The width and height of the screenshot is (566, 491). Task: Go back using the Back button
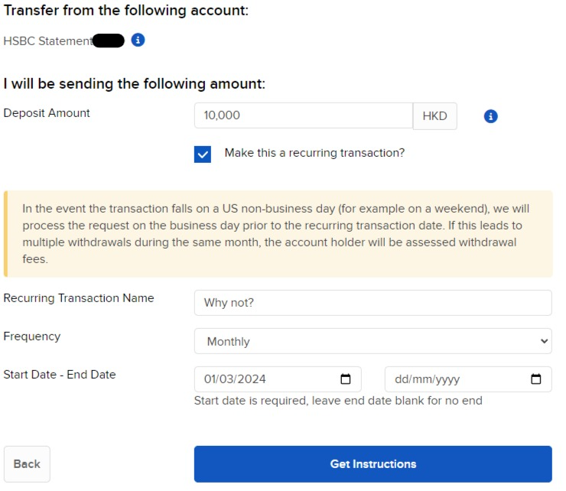[x=27, y=464]
